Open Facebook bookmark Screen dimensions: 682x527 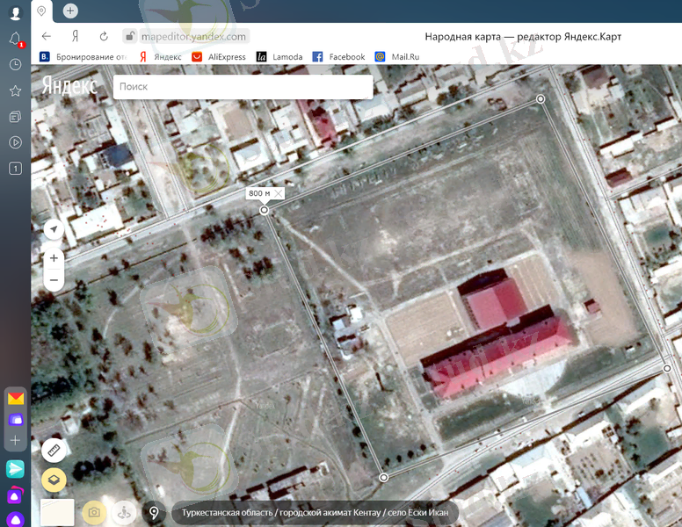click(x=339, y=57)
